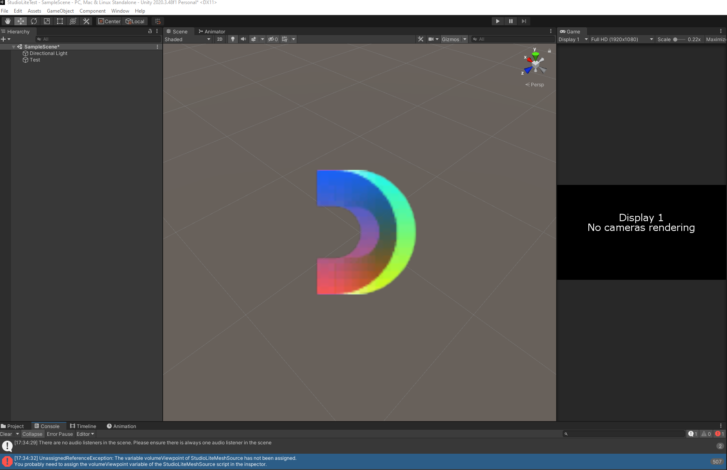Viewport: 727px width, 470px height.
Task: Select the Rotate tool
Action: coord(34,21)
